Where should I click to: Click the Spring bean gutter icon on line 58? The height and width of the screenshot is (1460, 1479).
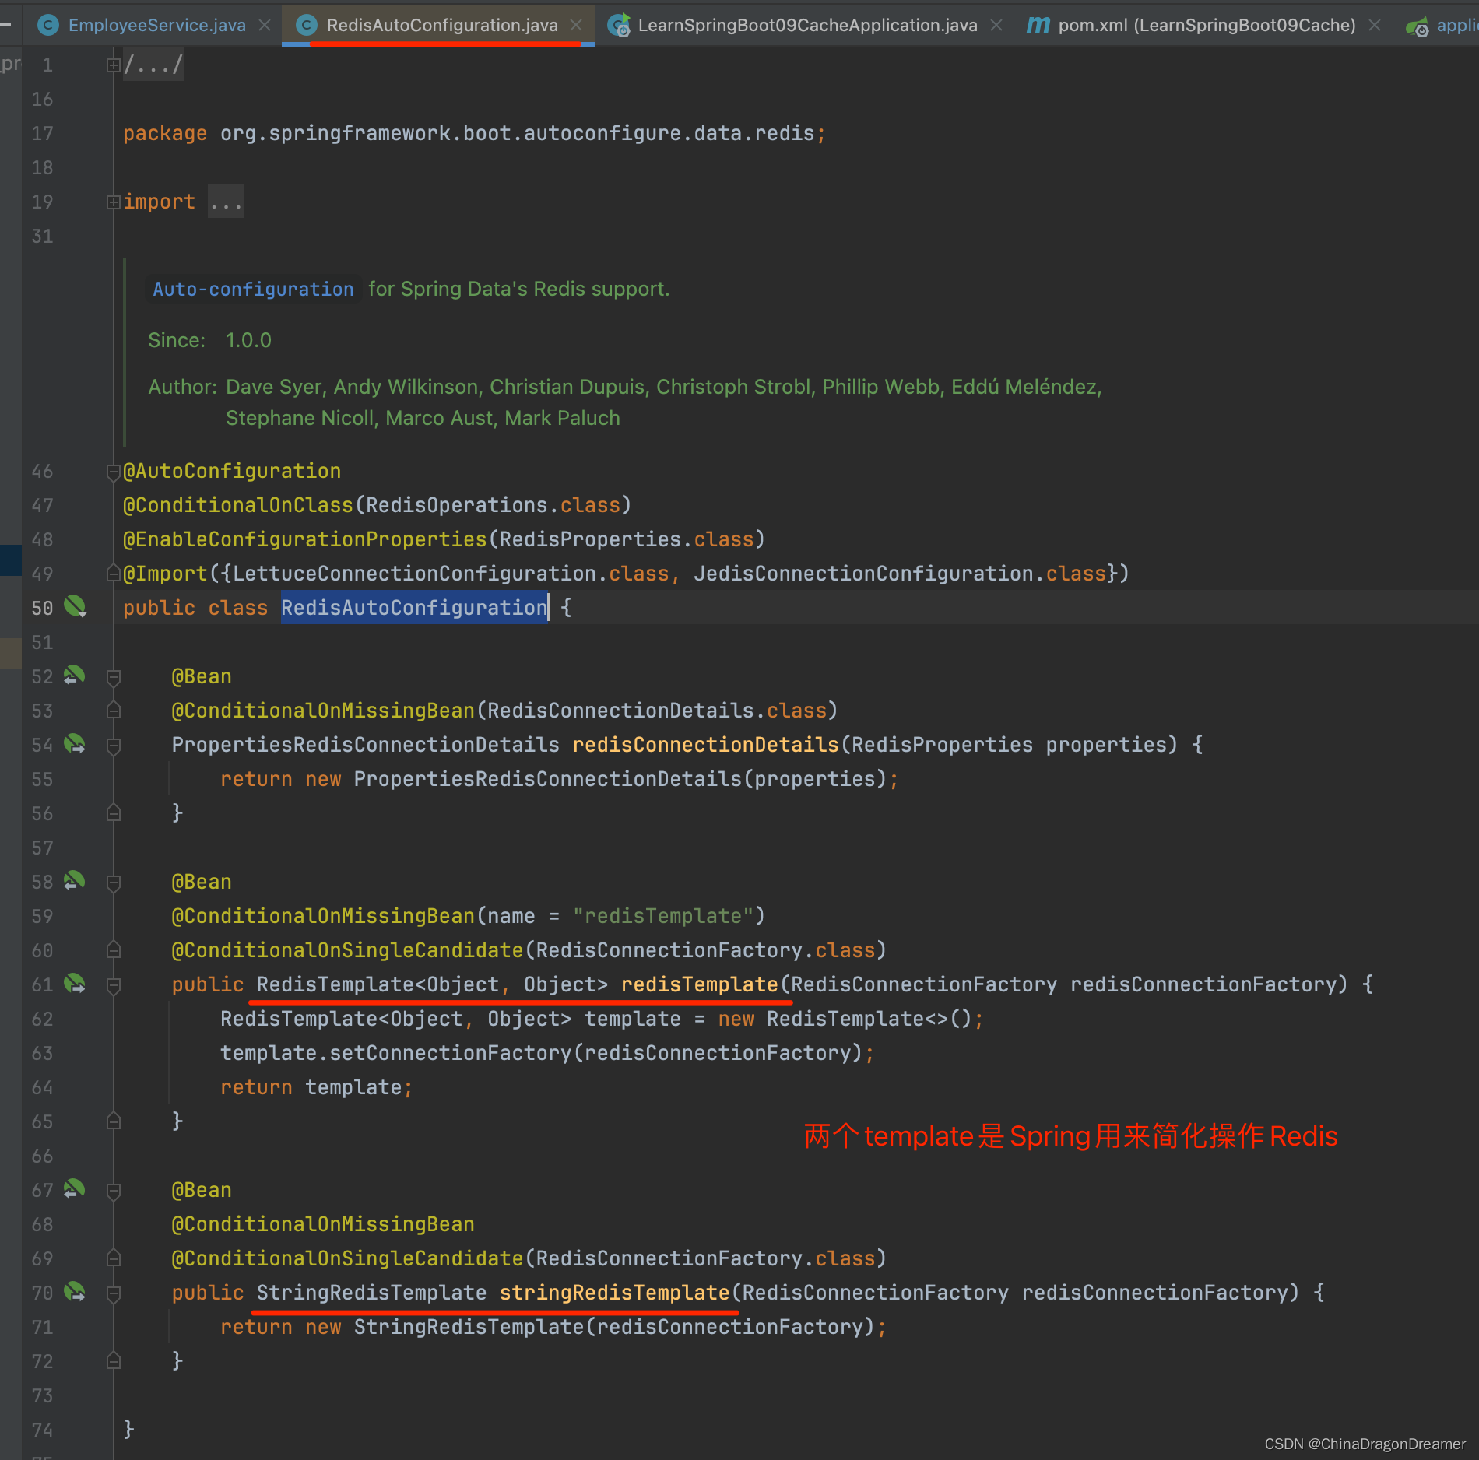75,880
